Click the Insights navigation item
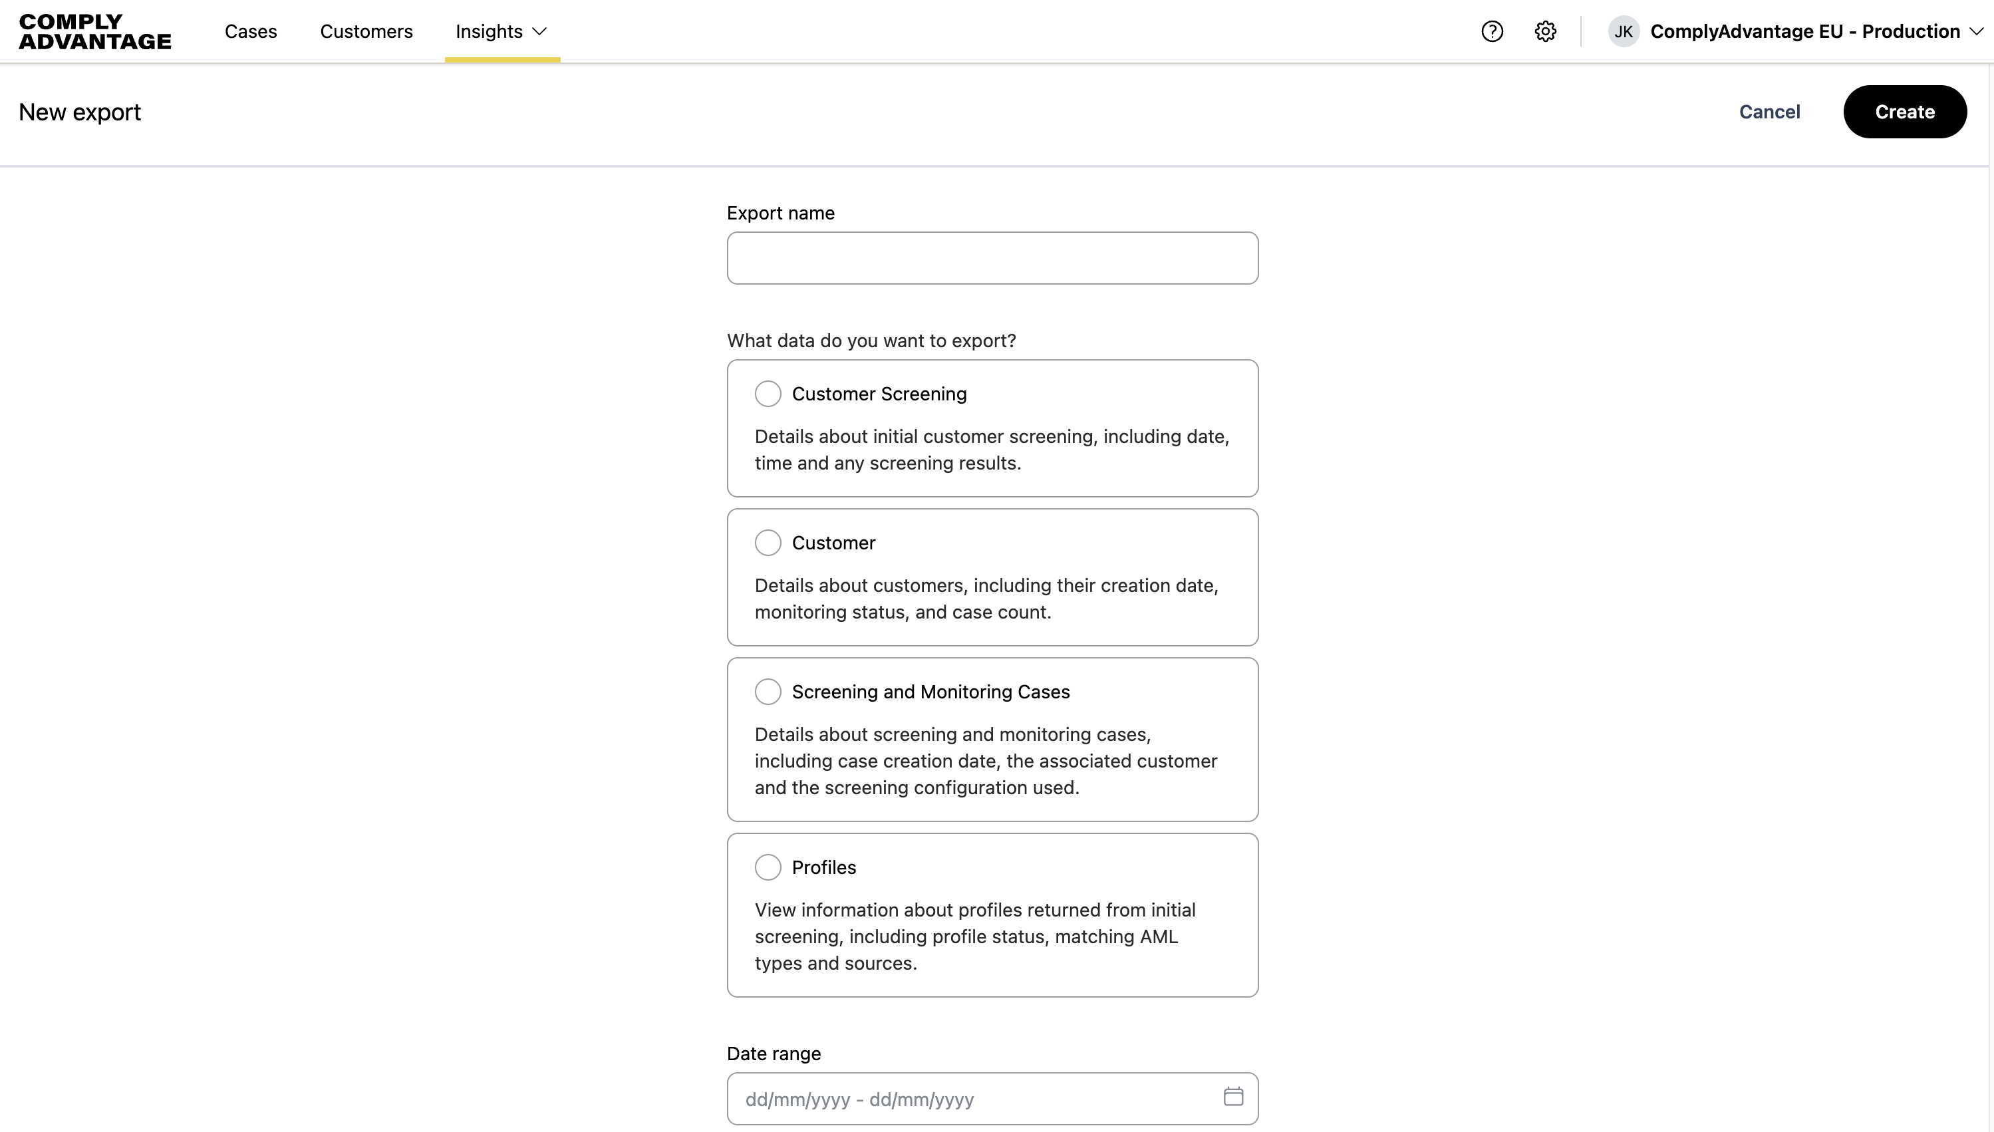This screenshot has height=1132, width=1994. [489, 32]
